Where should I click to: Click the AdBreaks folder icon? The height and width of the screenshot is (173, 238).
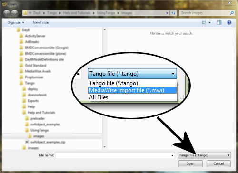pos(21,42)
